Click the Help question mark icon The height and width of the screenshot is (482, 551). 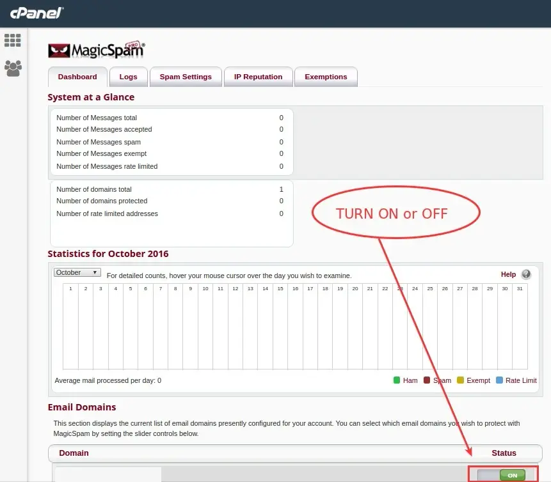coord(526,274)
